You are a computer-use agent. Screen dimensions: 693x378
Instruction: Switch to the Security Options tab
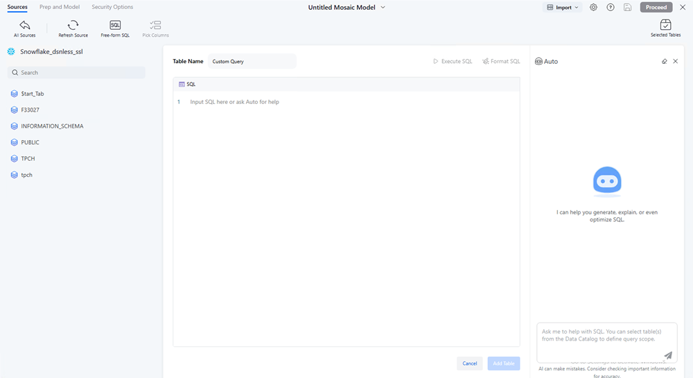pyautogui.click(x=112, y=7)
